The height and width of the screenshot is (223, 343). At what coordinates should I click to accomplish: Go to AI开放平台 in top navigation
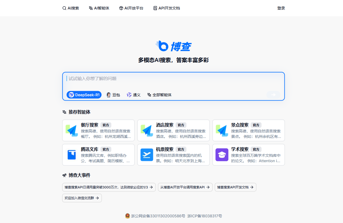131,8
